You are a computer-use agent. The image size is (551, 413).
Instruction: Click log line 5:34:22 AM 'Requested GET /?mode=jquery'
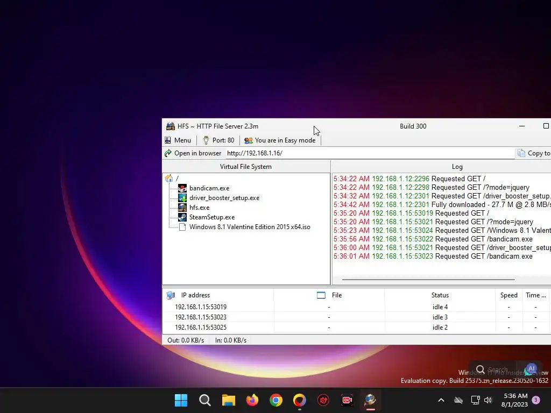431,187
